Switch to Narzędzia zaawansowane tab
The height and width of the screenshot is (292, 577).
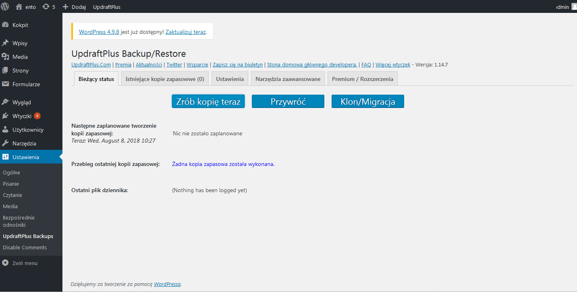[x=288, y=79]
